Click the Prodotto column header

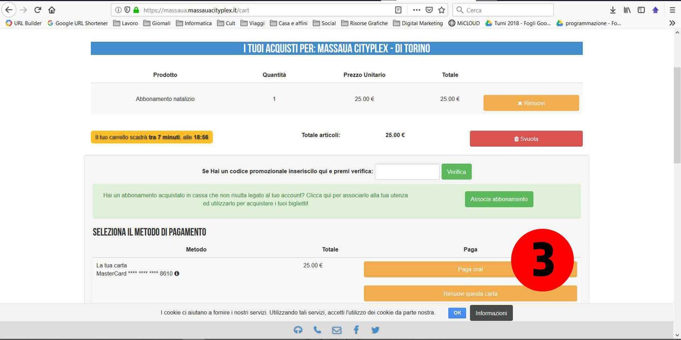pyautogui.click(x=165, y=75)
